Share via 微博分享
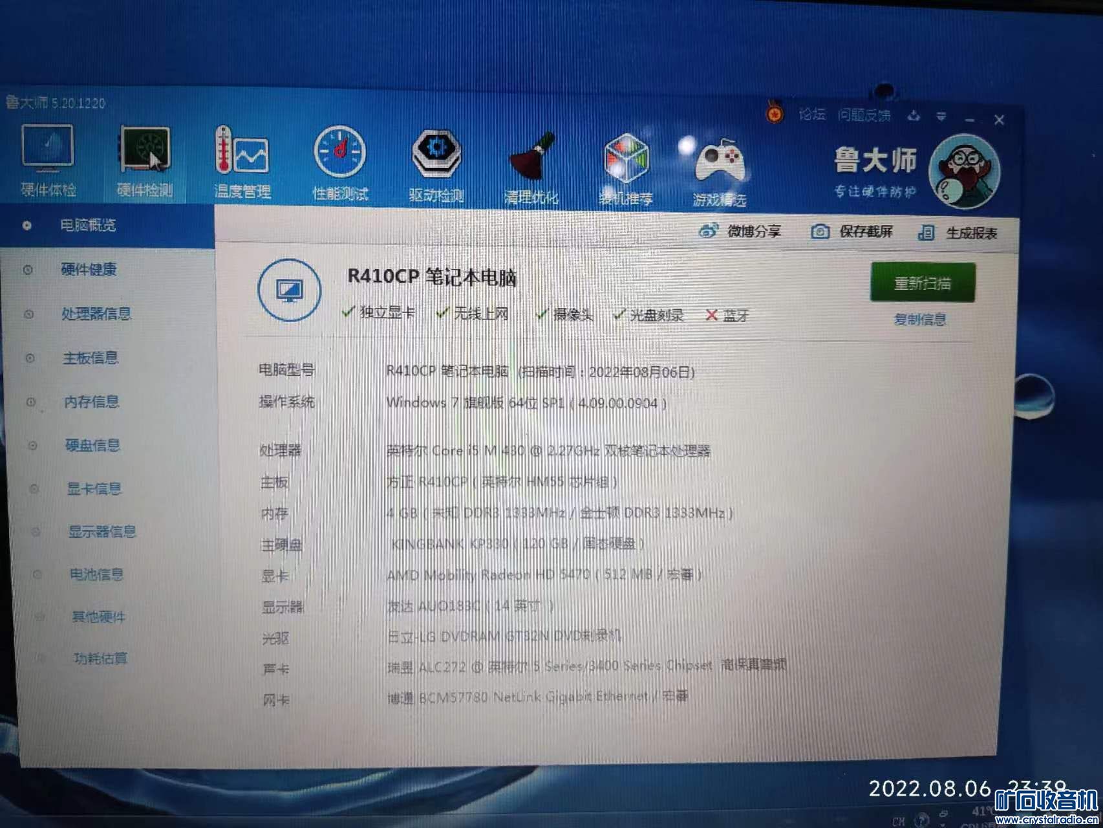Image resolution: width=1103 pixels, height=828 pixels. point(740,231)
